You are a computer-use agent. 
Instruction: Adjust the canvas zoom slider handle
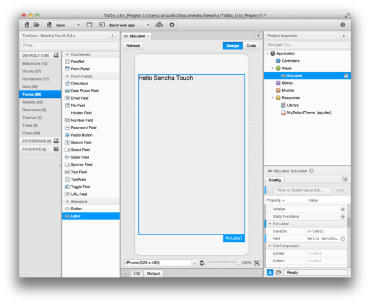point(238,263)
